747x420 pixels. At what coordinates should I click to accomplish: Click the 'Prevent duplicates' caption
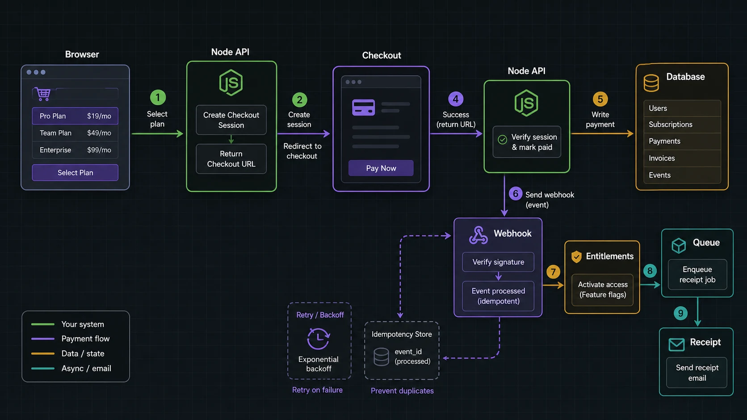pyautogui.click(x=402, y=391)
